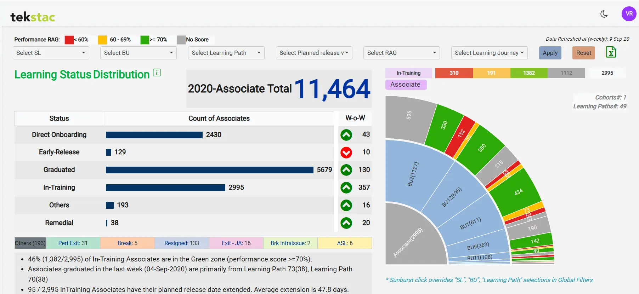639x294 pixels.
Task: Select BU2(1127) segment in sunburst chart
Action: pyautogui.click(x=413, y=174)
